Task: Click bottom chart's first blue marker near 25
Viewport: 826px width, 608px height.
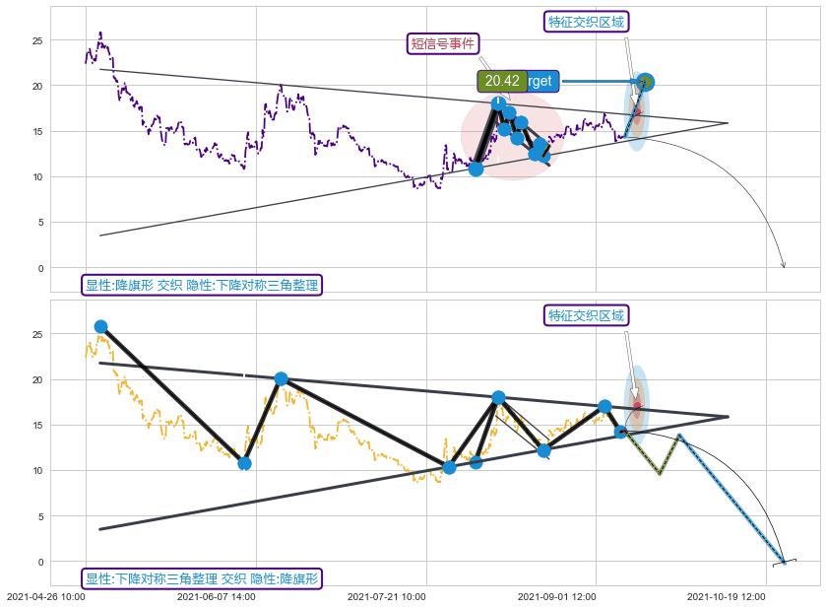Action: tap(100, 326)
